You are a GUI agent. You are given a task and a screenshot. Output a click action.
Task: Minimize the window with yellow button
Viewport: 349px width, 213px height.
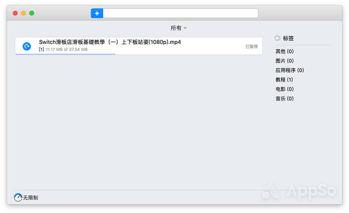pos(24,13)
